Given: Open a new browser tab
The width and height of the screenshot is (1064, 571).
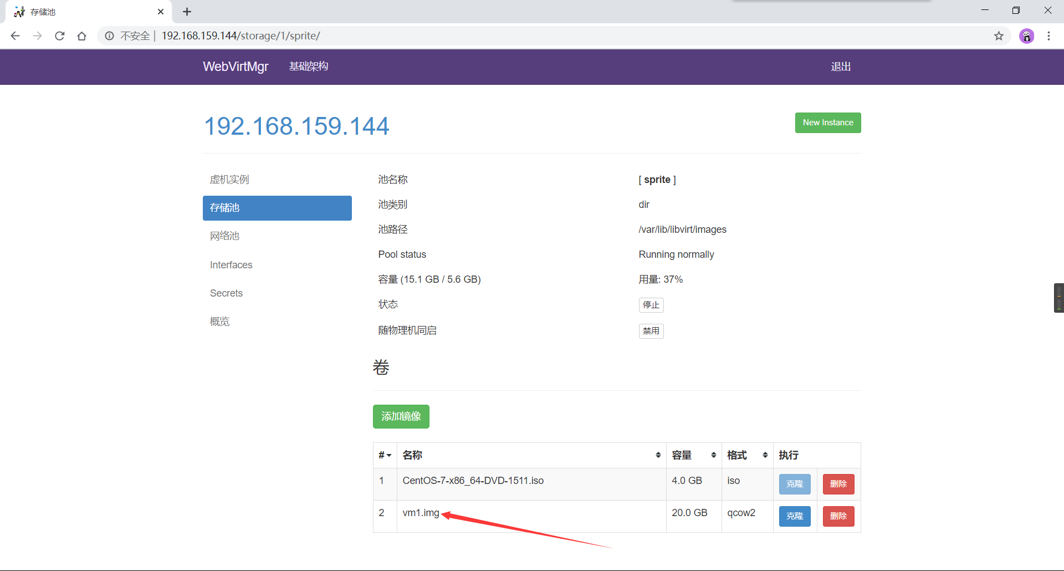Looking at the screenshot, I should pyautogui.click(x=187, y=12).
